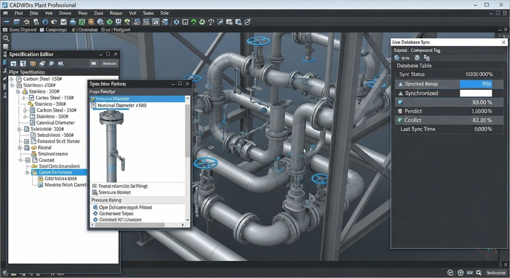Open the 'Doicco' menu
Screen dimensions: 510x278
(x=65, y=13)
